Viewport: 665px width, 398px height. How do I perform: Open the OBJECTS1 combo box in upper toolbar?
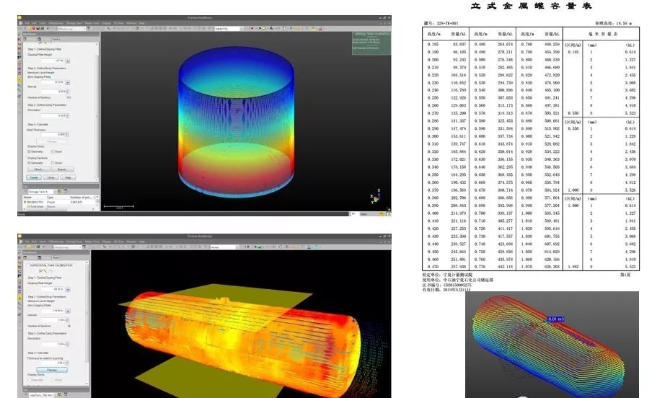(229, 29)
